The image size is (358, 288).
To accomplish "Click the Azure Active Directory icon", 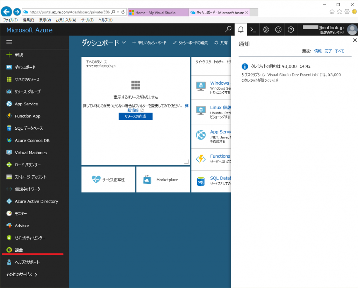I will pyautogui.click(x=9, y=201).
